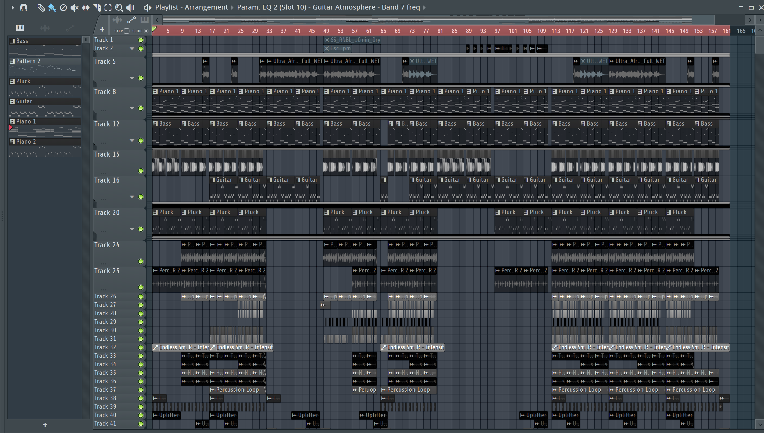Mute Track 12 with its green light
The height and width of the screenshot is (433, 764).
141,141
